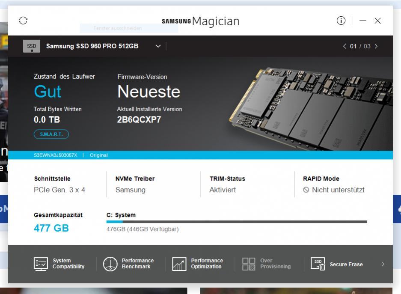Image resolution: width=401 pixels, height=294 pixels.
Task: Open the S.M.A.R.T. details button
Action: tap(51, 134)
